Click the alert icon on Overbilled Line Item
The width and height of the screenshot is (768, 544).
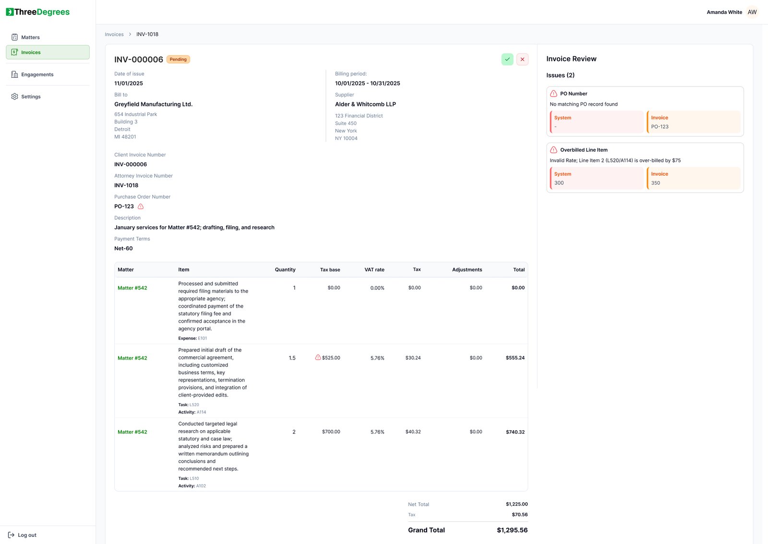pos(554,150)
